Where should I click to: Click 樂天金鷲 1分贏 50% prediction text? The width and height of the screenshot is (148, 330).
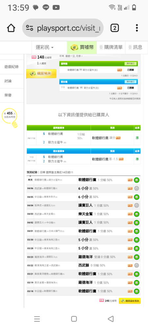point(93,214)
